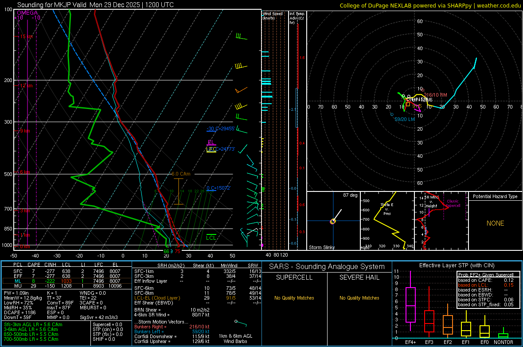Image resolution: width=523 pixels, height=347 pixels.
Task: Select the MeanW = 12.8g/kg value
Action: 23,298
